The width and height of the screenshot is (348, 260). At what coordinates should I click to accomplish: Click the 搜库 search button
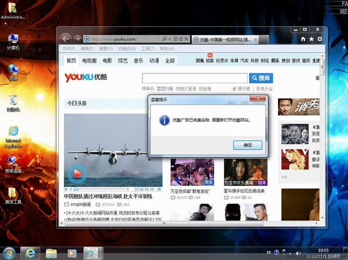pyautogui.click(x=261, y=78)
